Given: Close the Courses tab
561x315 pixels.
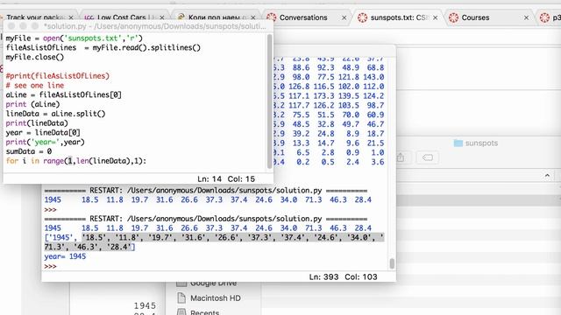Looking at the screenshot, I should [x=526, y=17].
